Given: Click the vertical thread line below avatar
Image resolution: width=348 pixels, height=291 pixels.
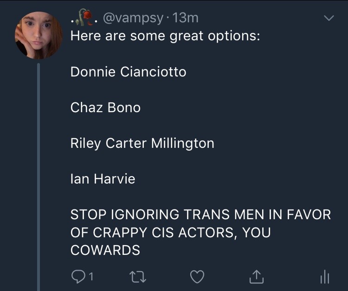Looking at the screenshot, I should click(39, 176).
